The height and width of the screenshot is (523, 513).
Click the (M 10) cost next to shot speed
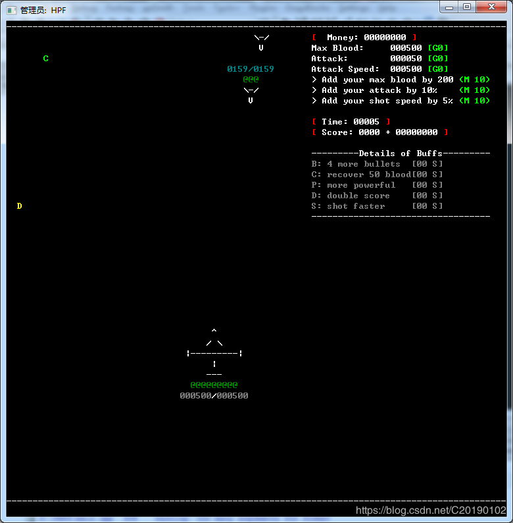tap(475, 101)
